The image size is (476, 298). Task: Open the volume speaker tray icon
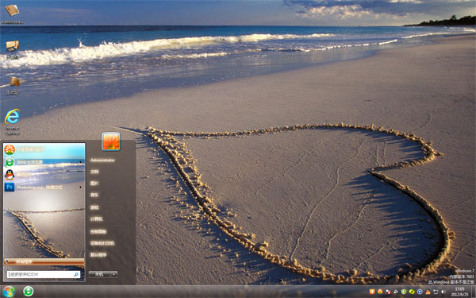coord(443,292)
